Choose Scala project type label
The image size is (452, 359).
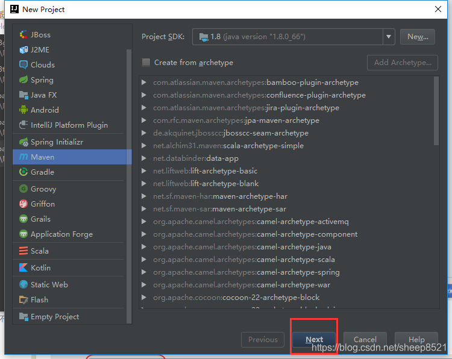(40, 251)
